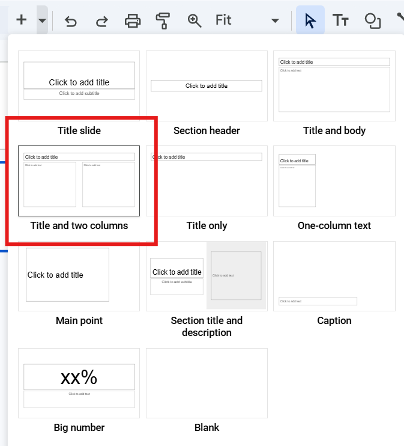Pick the Title and body layout
This screenshot has width=404, height=446.
pos(334,85)
